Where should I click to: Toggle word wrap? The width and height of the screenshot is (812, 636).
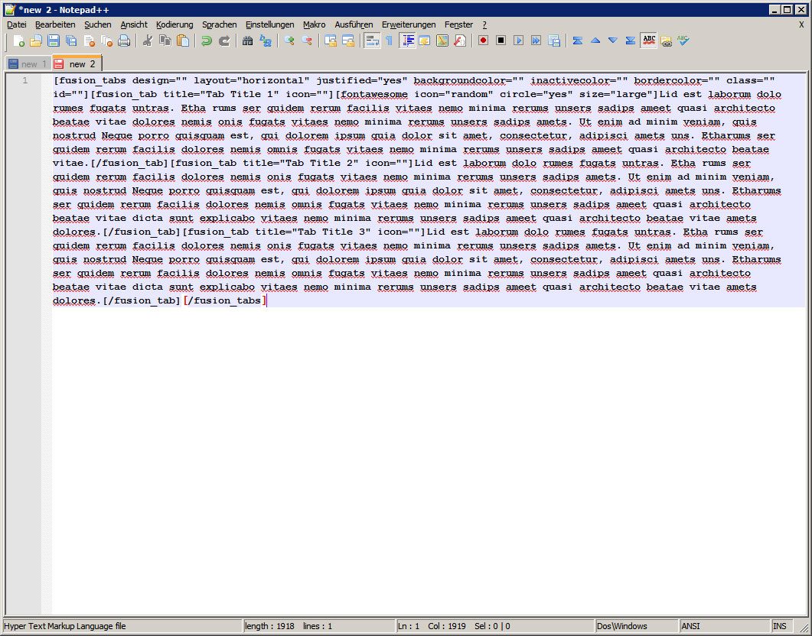(372, 41)
